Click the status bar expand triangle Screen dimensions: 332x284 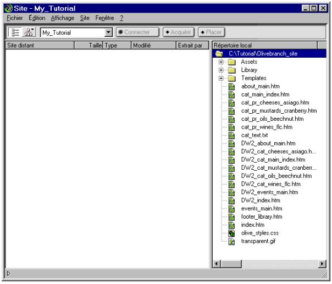8,274
